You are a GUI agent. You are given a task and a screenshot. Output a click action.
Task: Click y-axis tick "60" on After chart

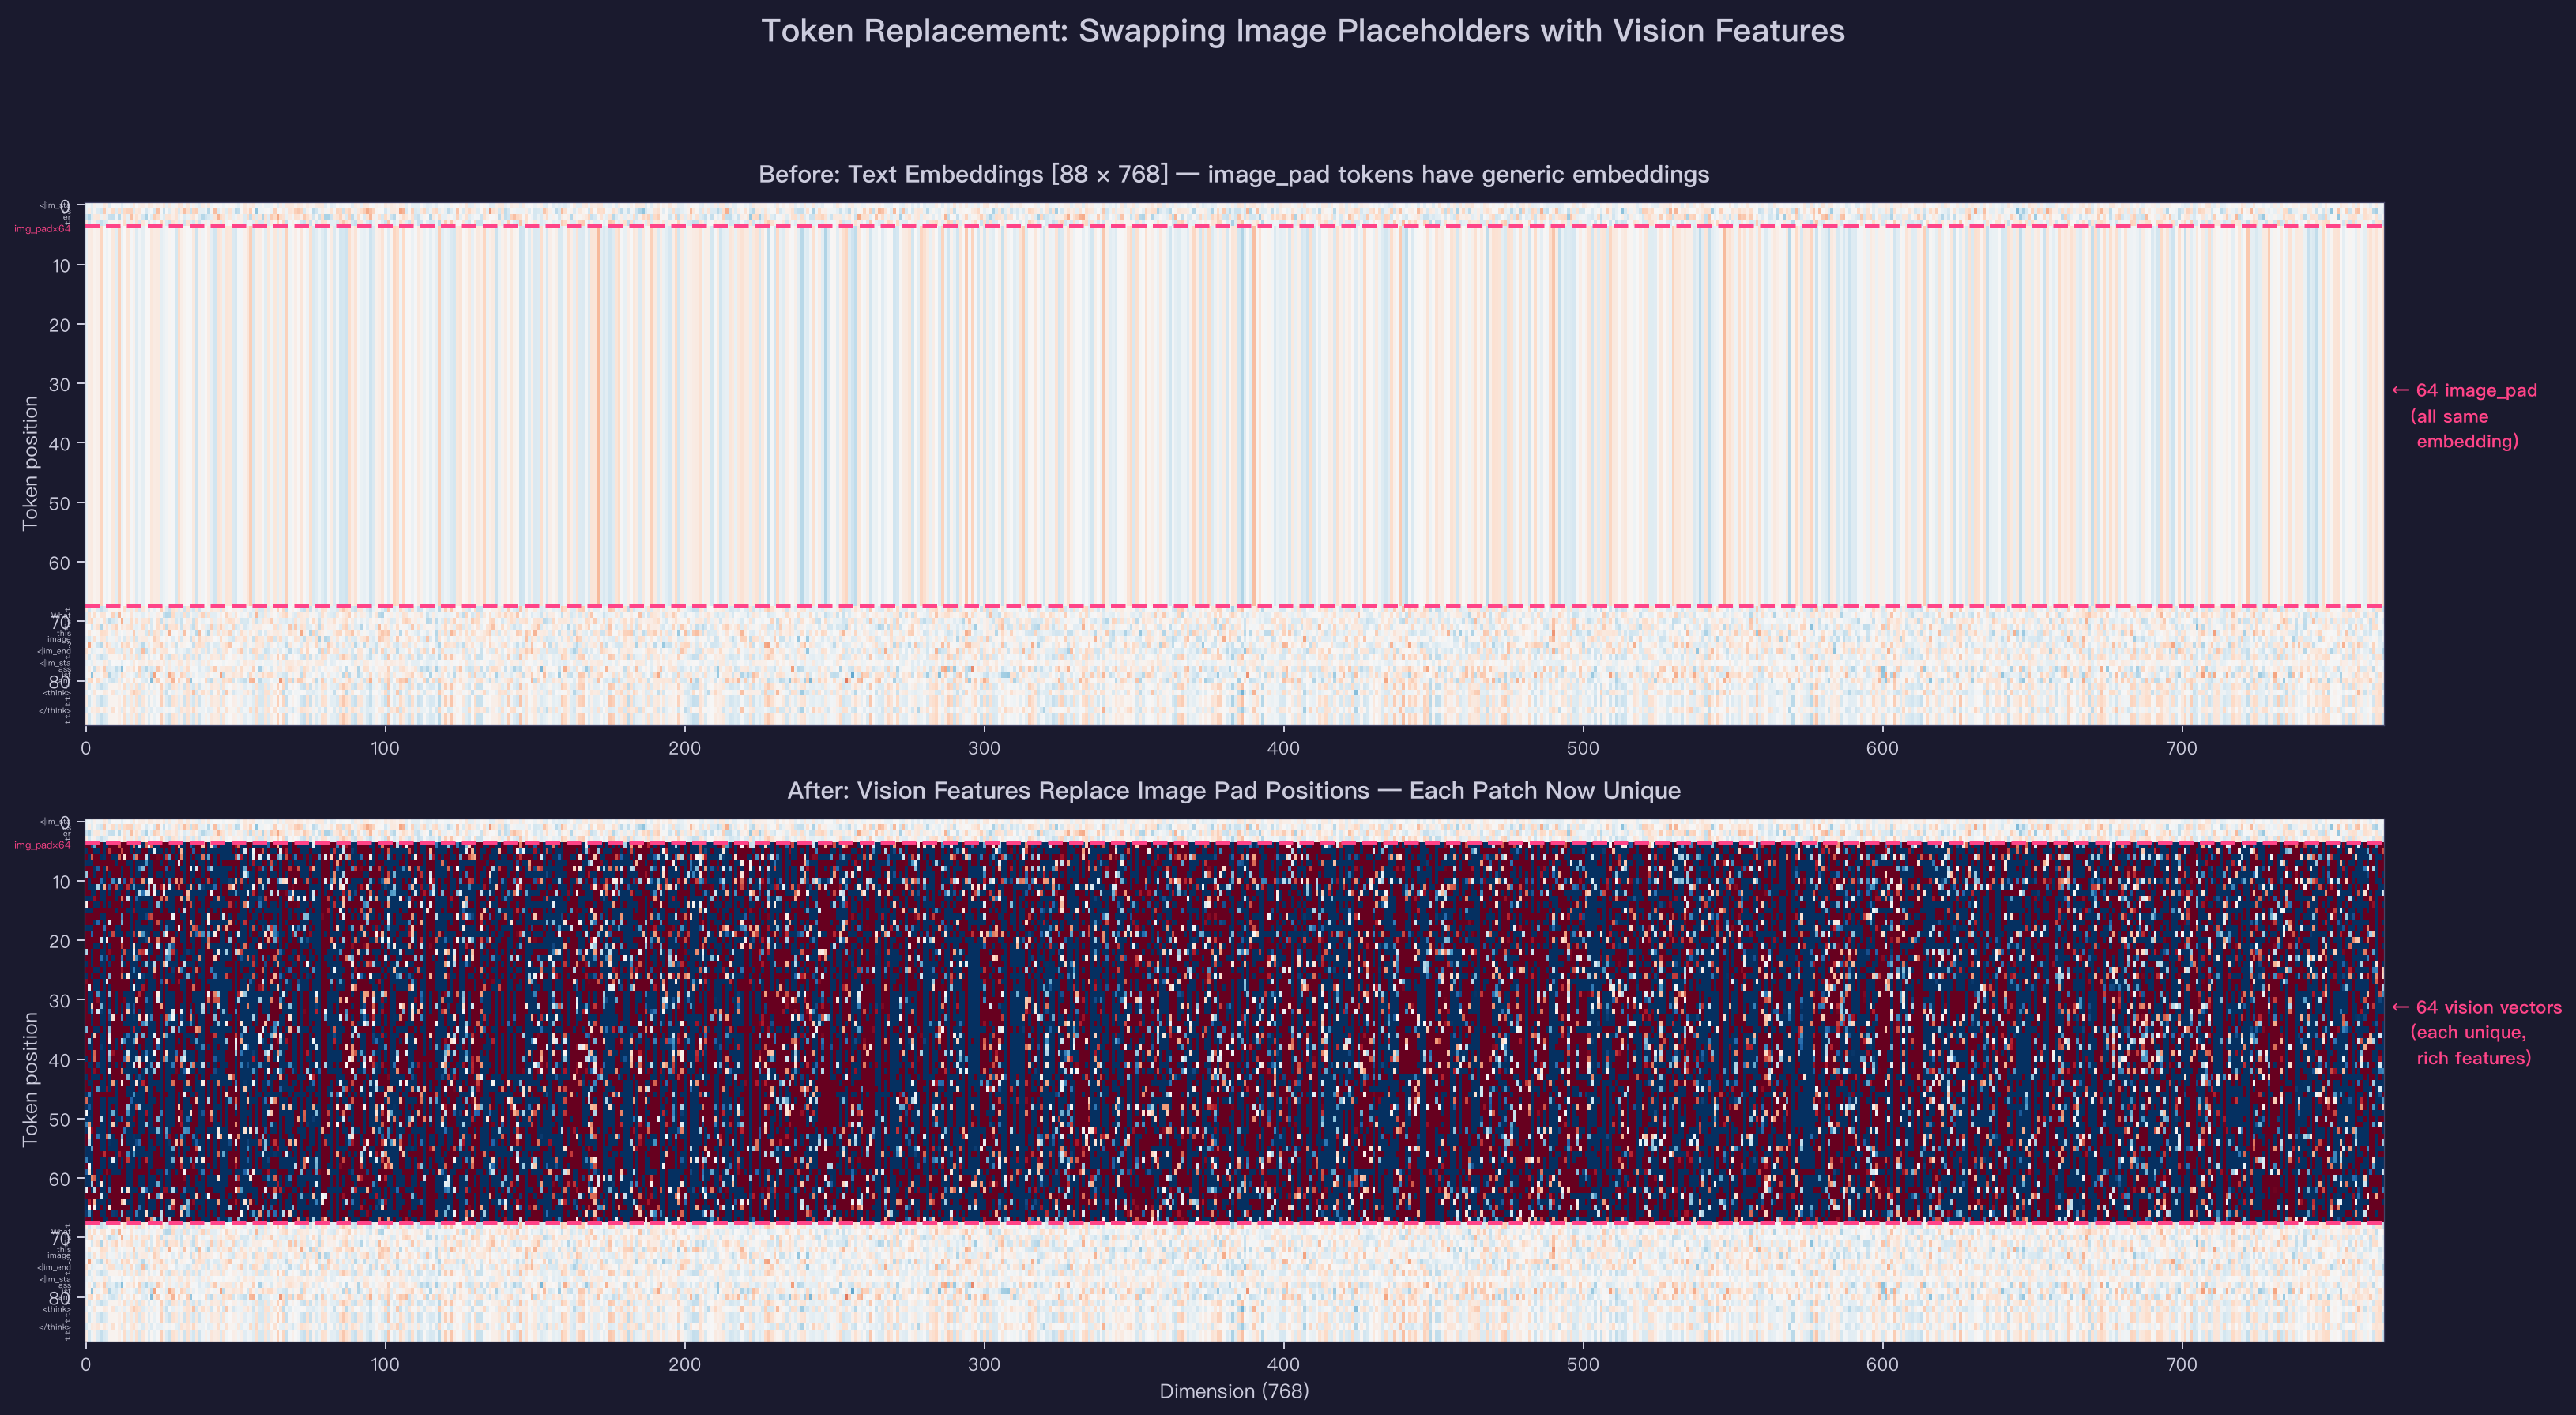tap(59, 1179)
